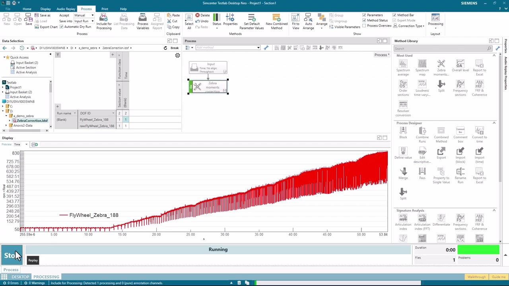Choose the Rename Run icon
This screenshot has width=509, height=286.
460,176
